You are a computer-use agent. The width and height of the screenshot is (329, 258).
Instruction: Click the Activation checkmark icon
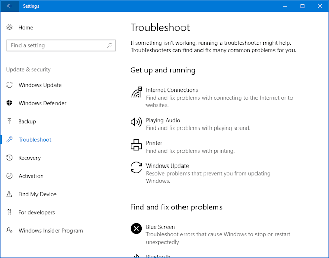[x=9, y=176]
